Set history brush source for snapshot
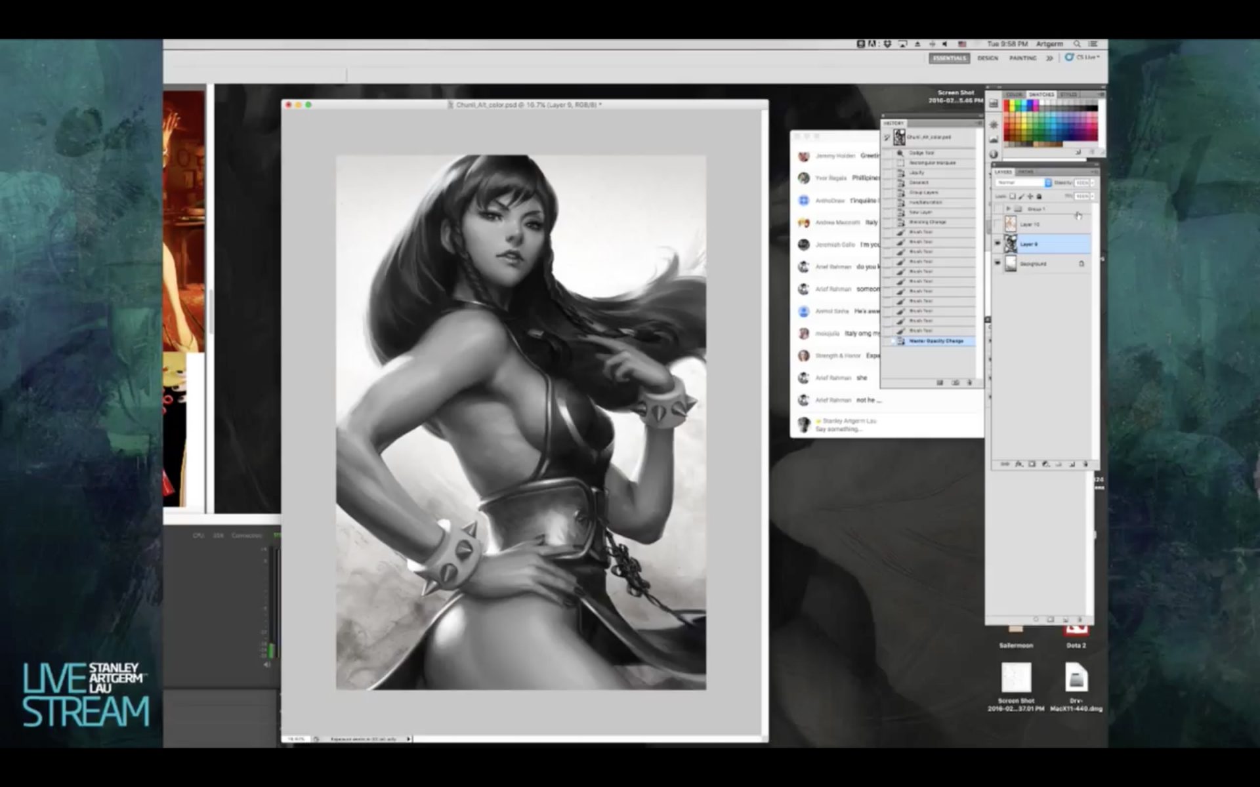1260x787 pixels. [x=887, y=137]
